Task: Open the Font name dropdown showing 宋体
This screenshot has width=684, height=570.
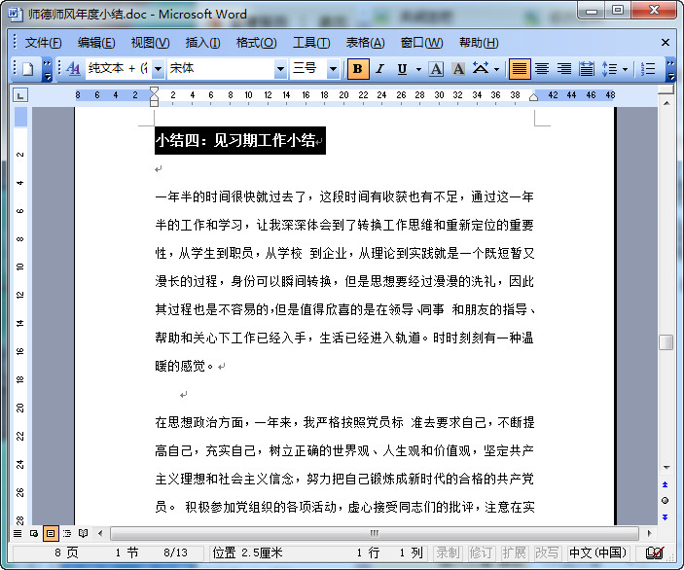Action: 280,69
